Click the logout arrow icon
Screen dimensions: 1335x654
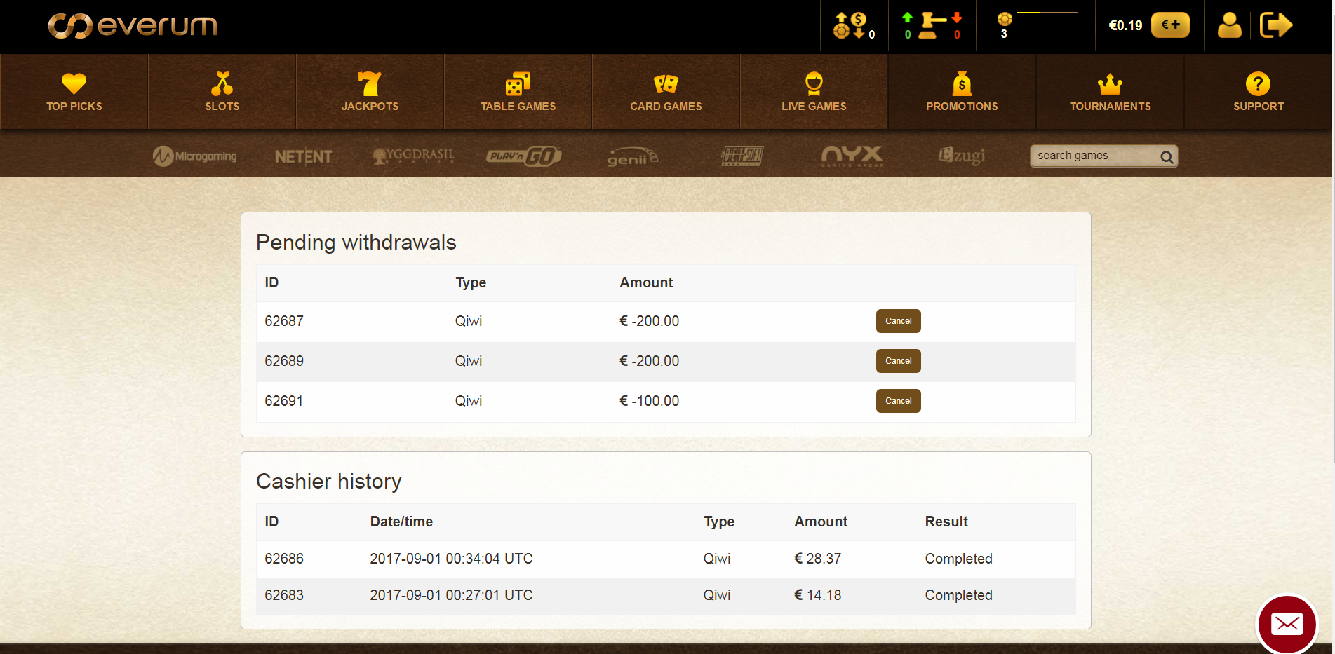(1276, 25)
